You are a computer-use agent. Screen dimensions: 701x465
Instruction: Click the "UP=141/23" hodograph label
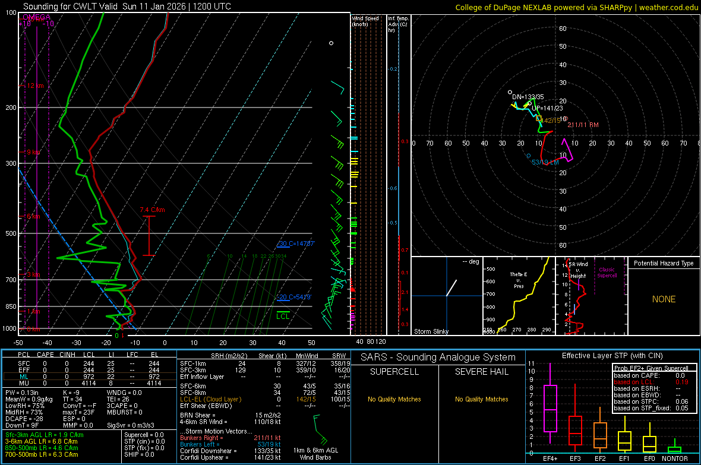pyautogui.click(x=547, y=108)
